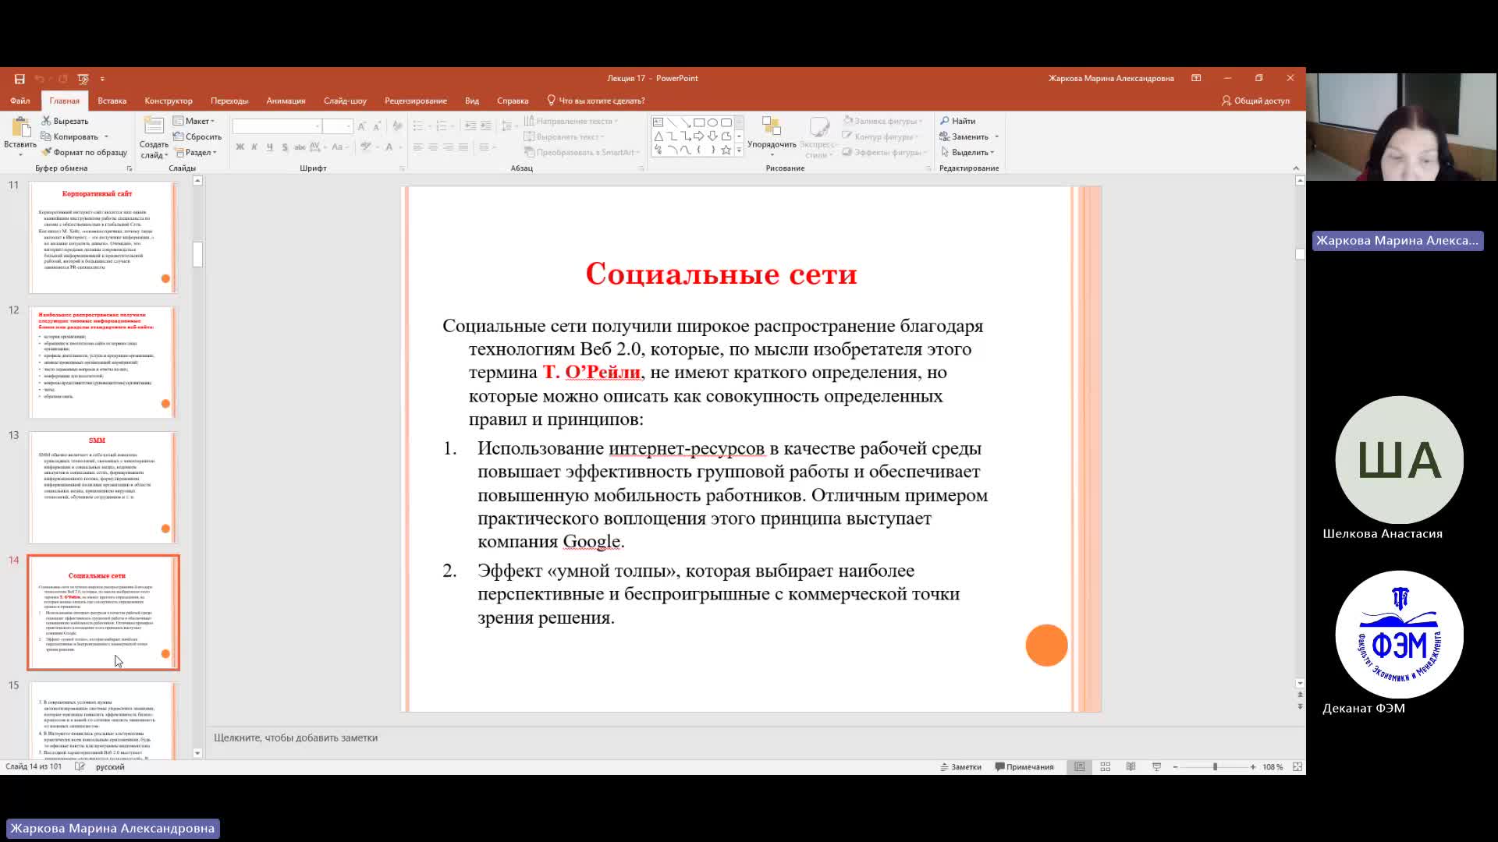Screen dimensions: 1498x842
Task: Open the font size combo box
Action: [x=338, y=126]
